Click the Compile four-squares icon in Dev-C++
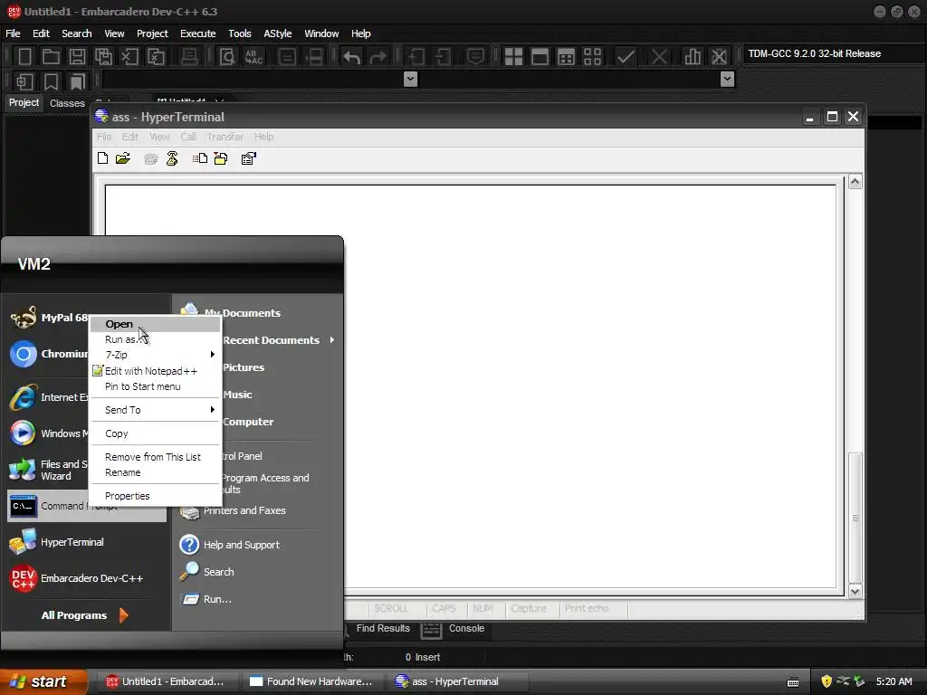 pos(513,57)
